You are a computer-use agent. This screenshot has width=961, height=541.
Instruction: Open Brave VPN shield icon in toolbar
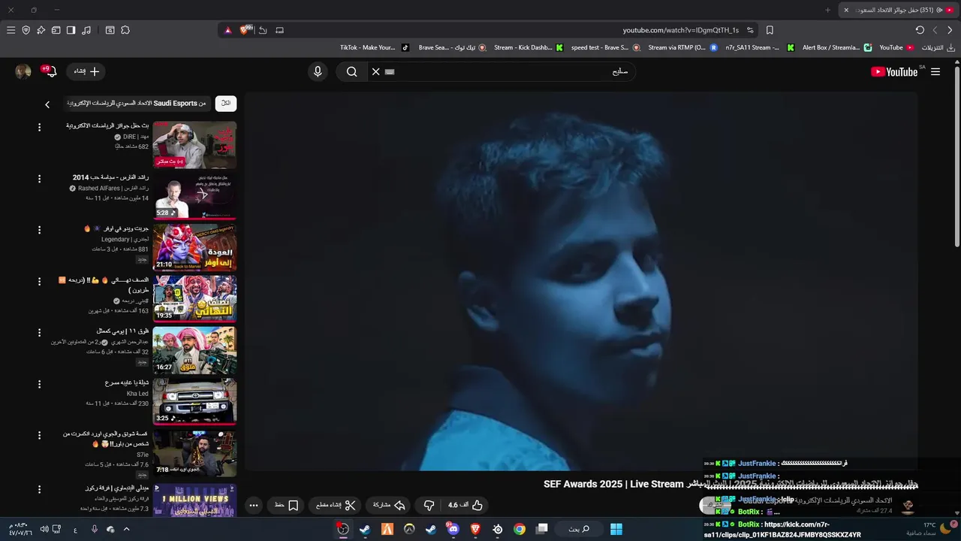point(26,30)
